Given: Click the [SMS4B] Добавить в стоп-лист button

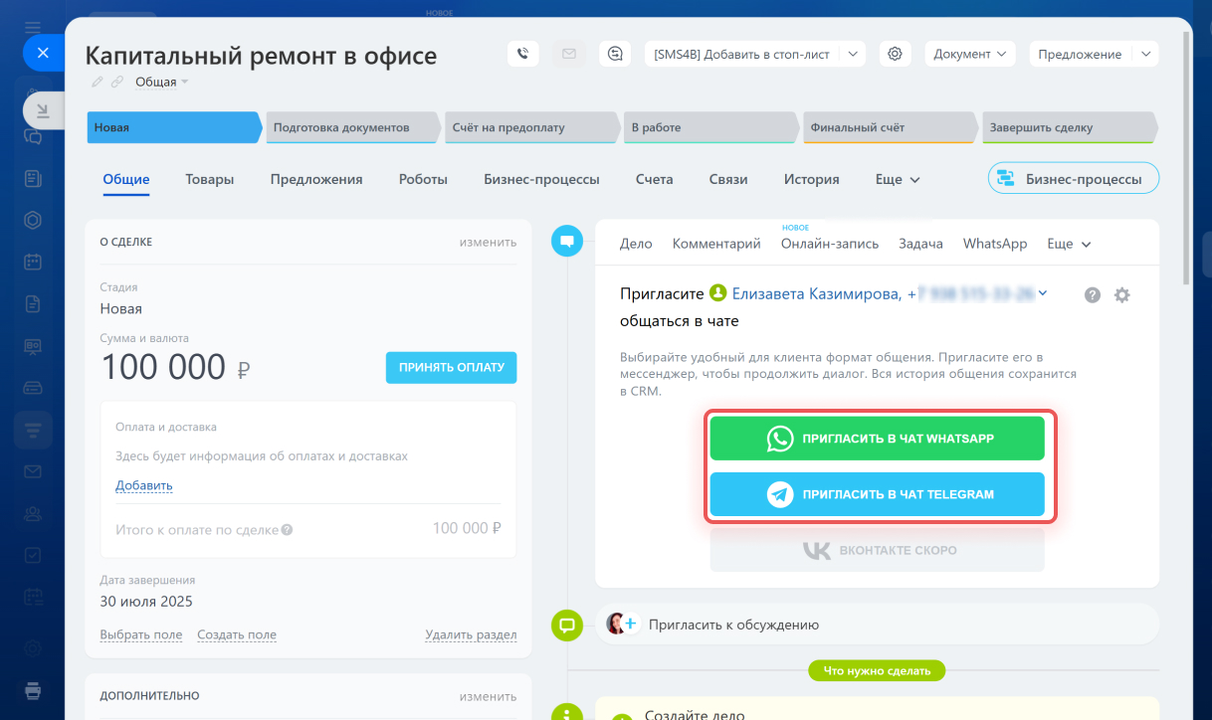Looking at the screenshot, I should [x=741, y=54].
